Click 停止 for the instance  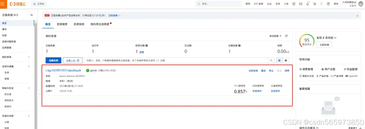pyautogui.click(x=271, y=71)
